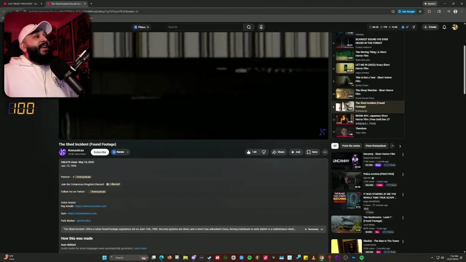
Task: Play The Sleep Watcher playlist item
Action: point(368,94)
